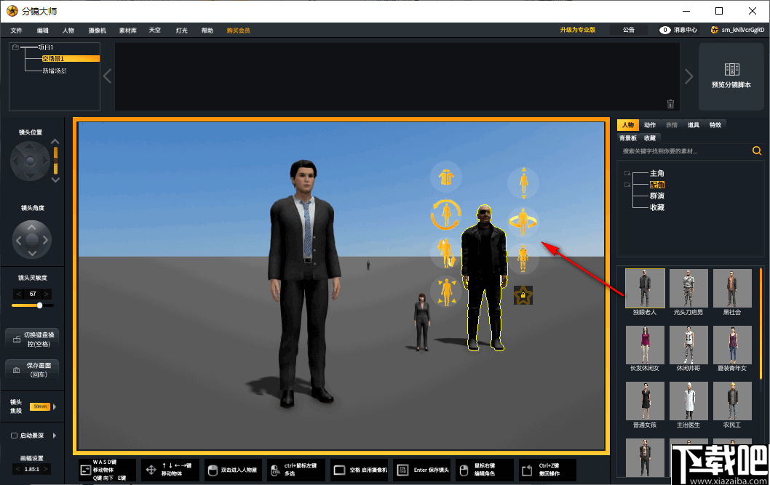This screenshot has height=485, width=770.
Task: Click the 公告 button
Action: tap(629, 30)
